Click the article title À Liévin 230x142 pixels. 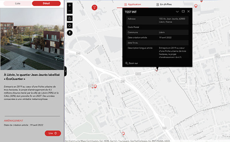(x=32, y=77)
